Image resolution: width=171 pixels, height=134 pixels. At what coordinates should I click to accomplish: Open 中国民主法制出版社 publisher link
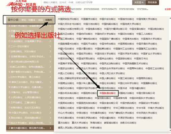(110, 64)
